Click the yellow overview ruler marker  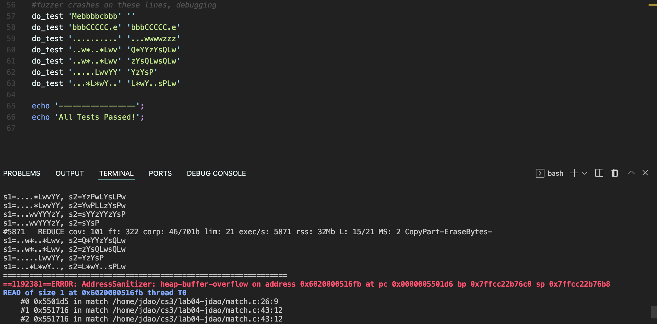click(x=653, y=5)
